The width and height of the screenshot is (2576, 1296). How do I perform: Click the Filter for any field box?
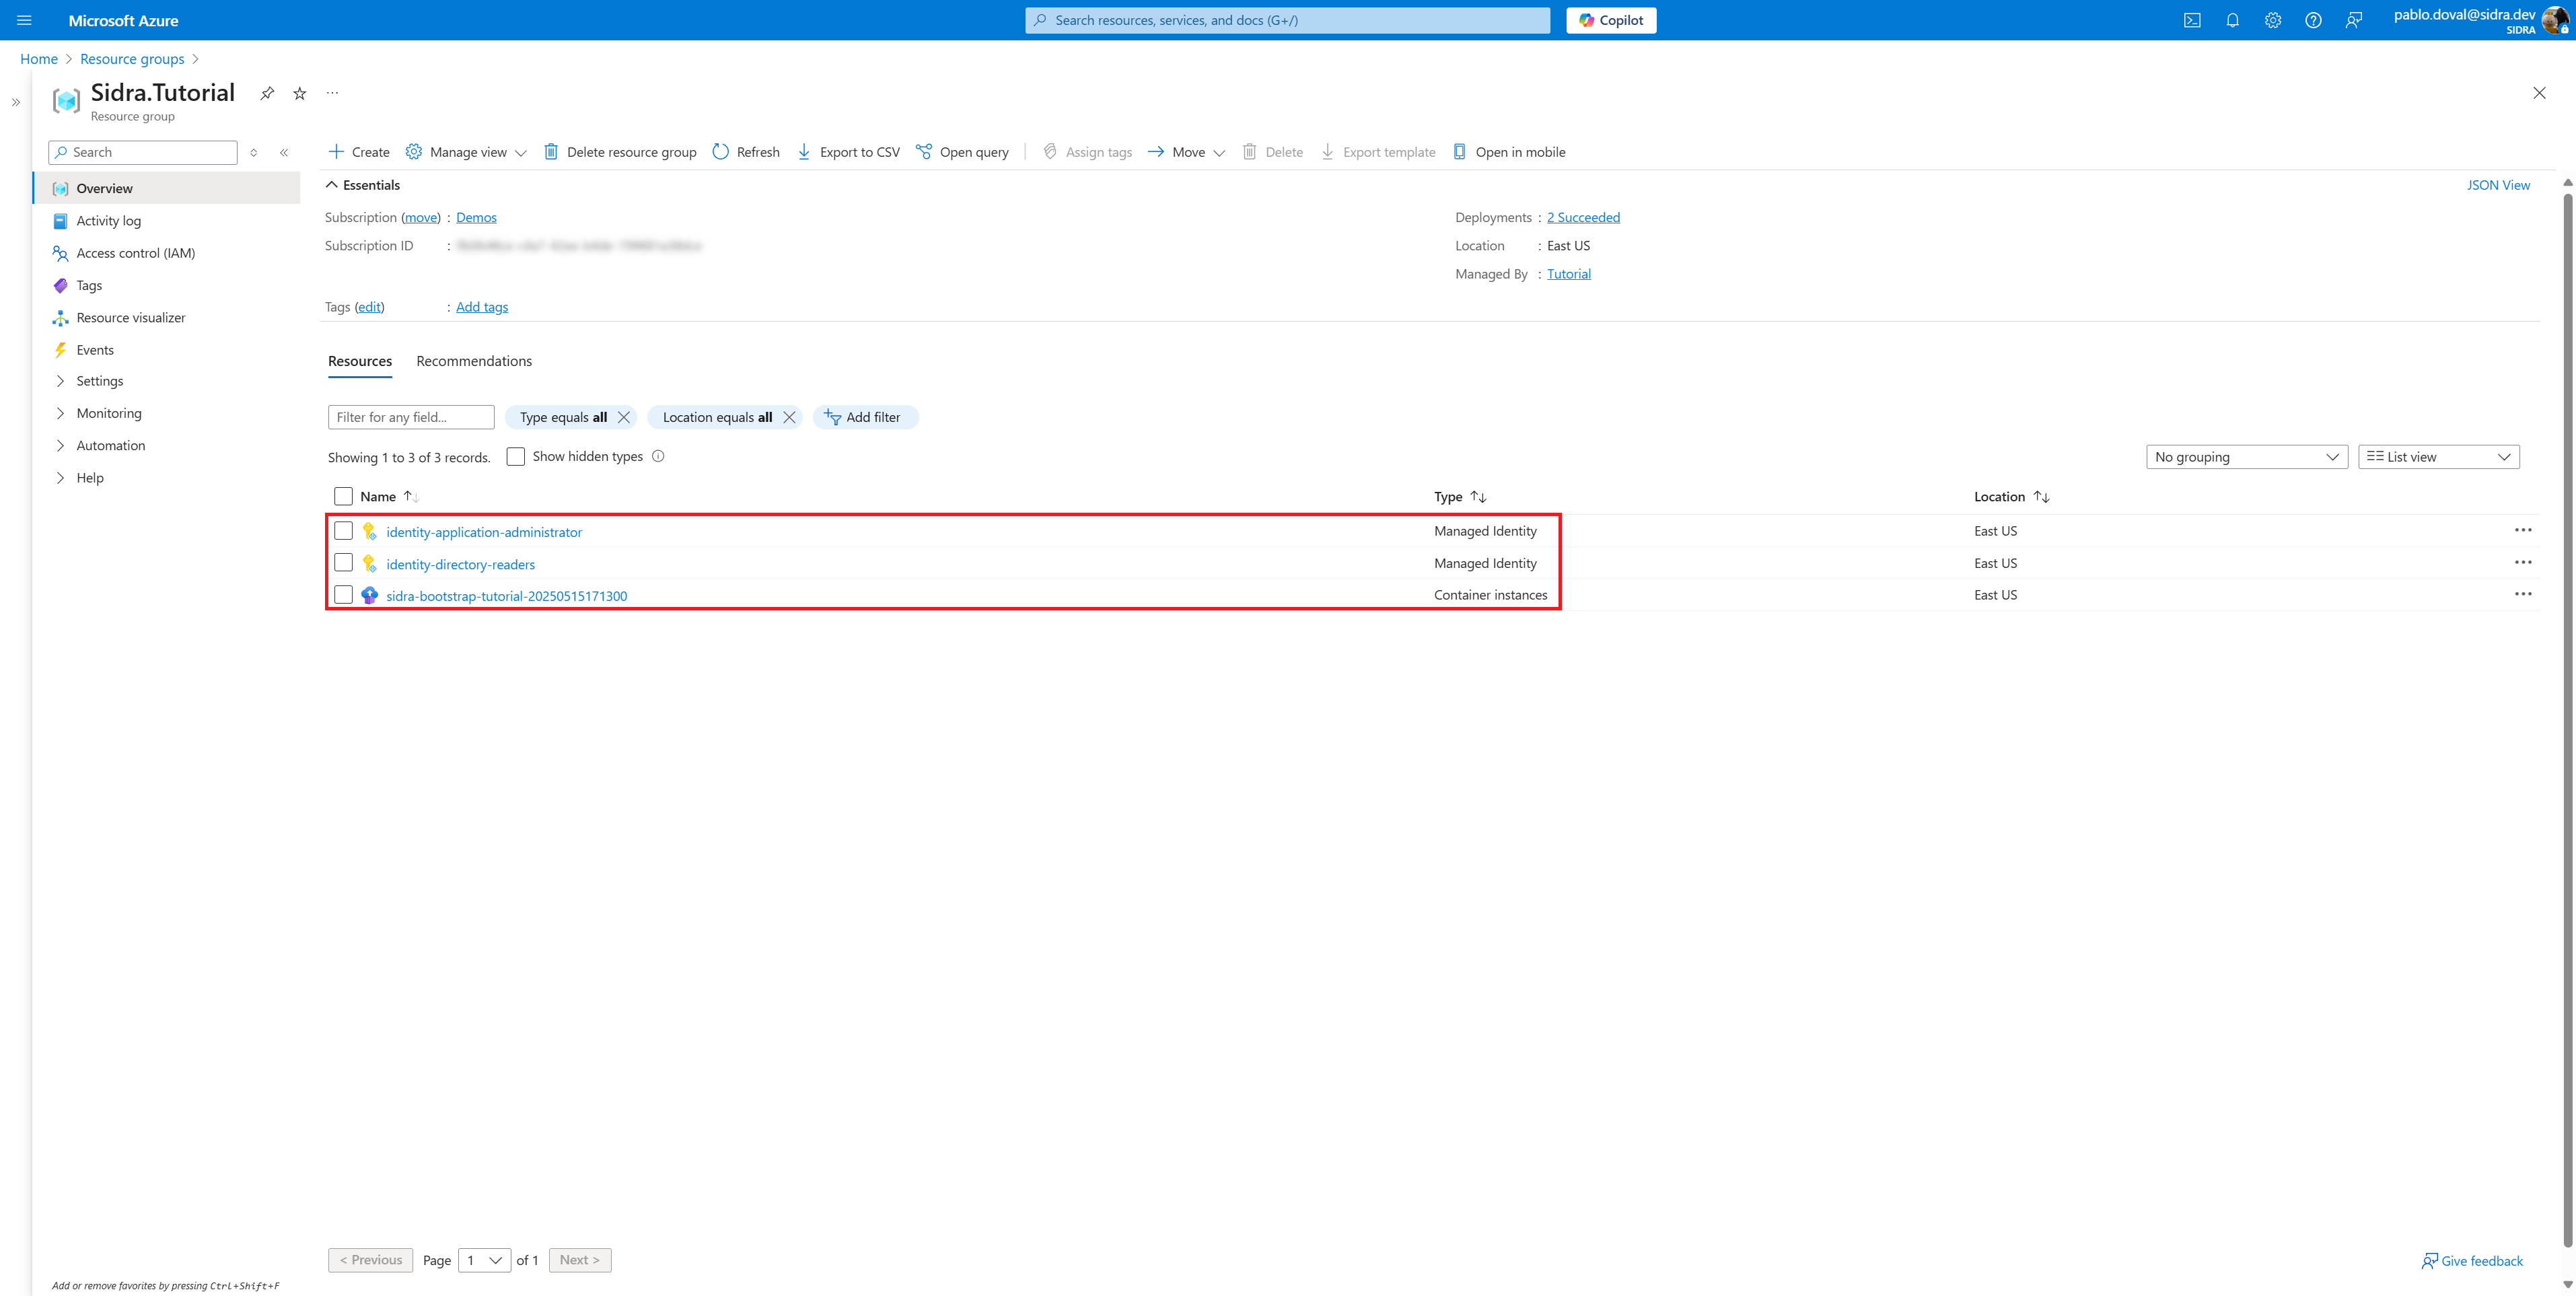point(410,417)
